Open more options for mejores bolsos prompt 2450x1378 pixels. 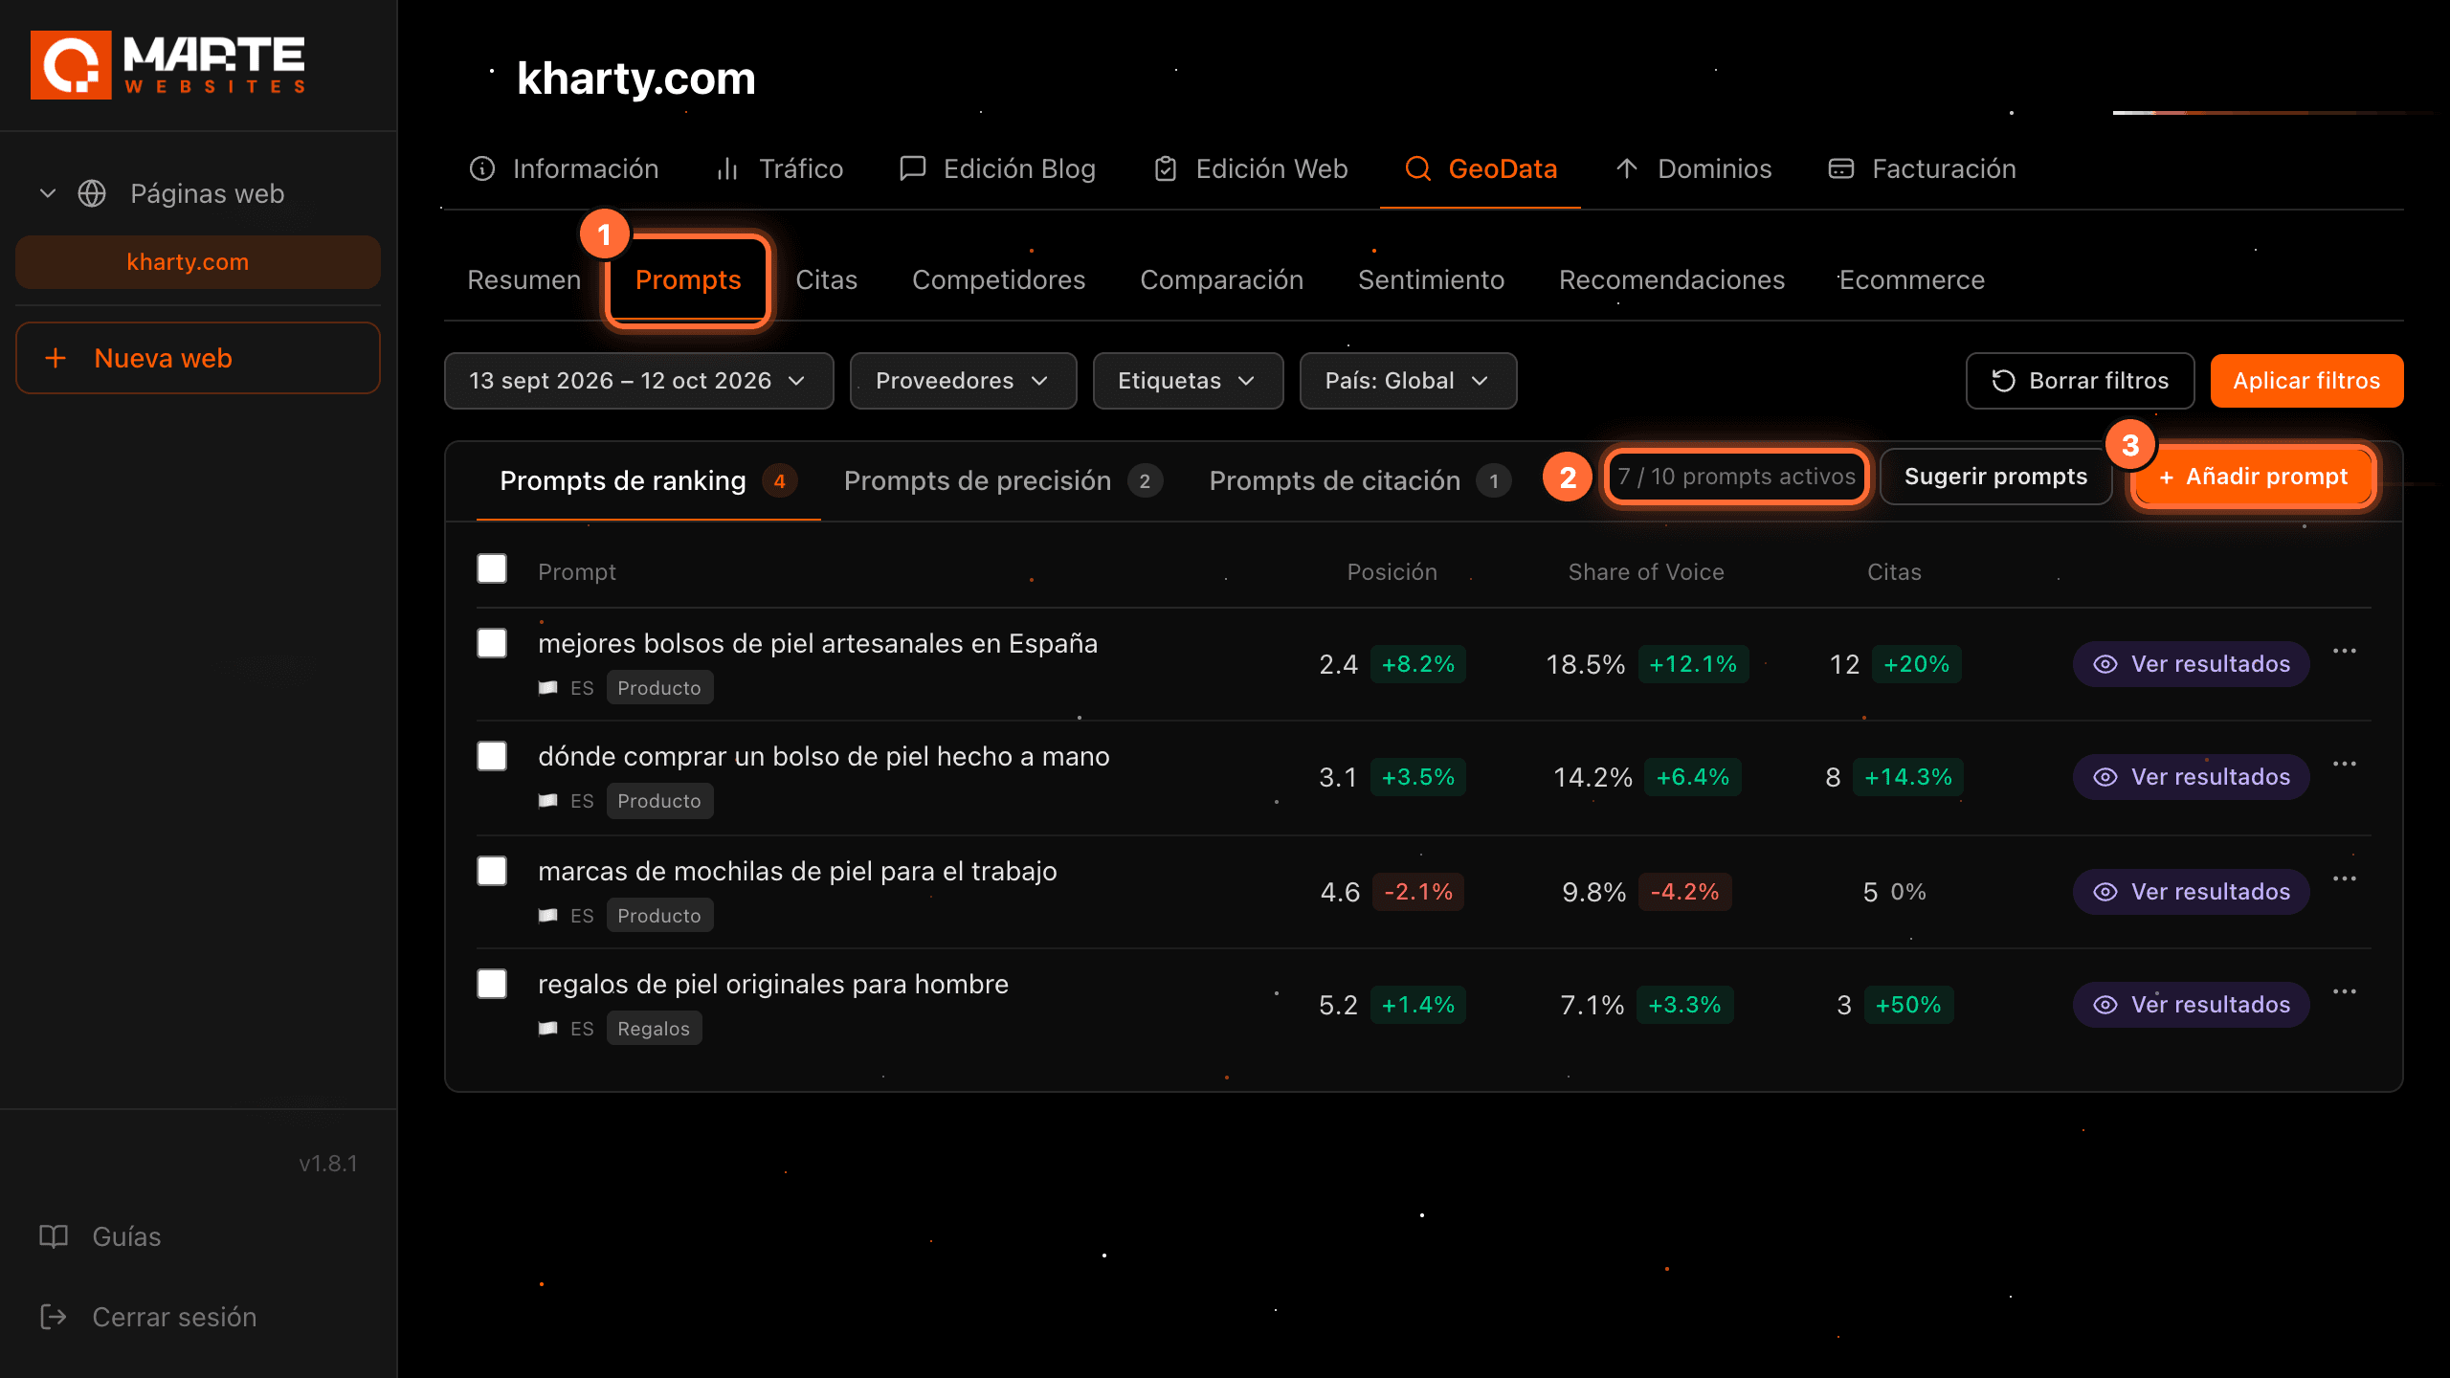coord(2345,651)
